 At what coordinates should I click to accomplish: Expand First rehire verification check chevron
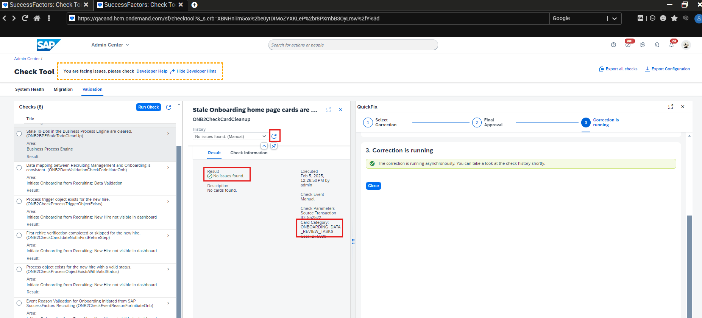coord(168,236)
